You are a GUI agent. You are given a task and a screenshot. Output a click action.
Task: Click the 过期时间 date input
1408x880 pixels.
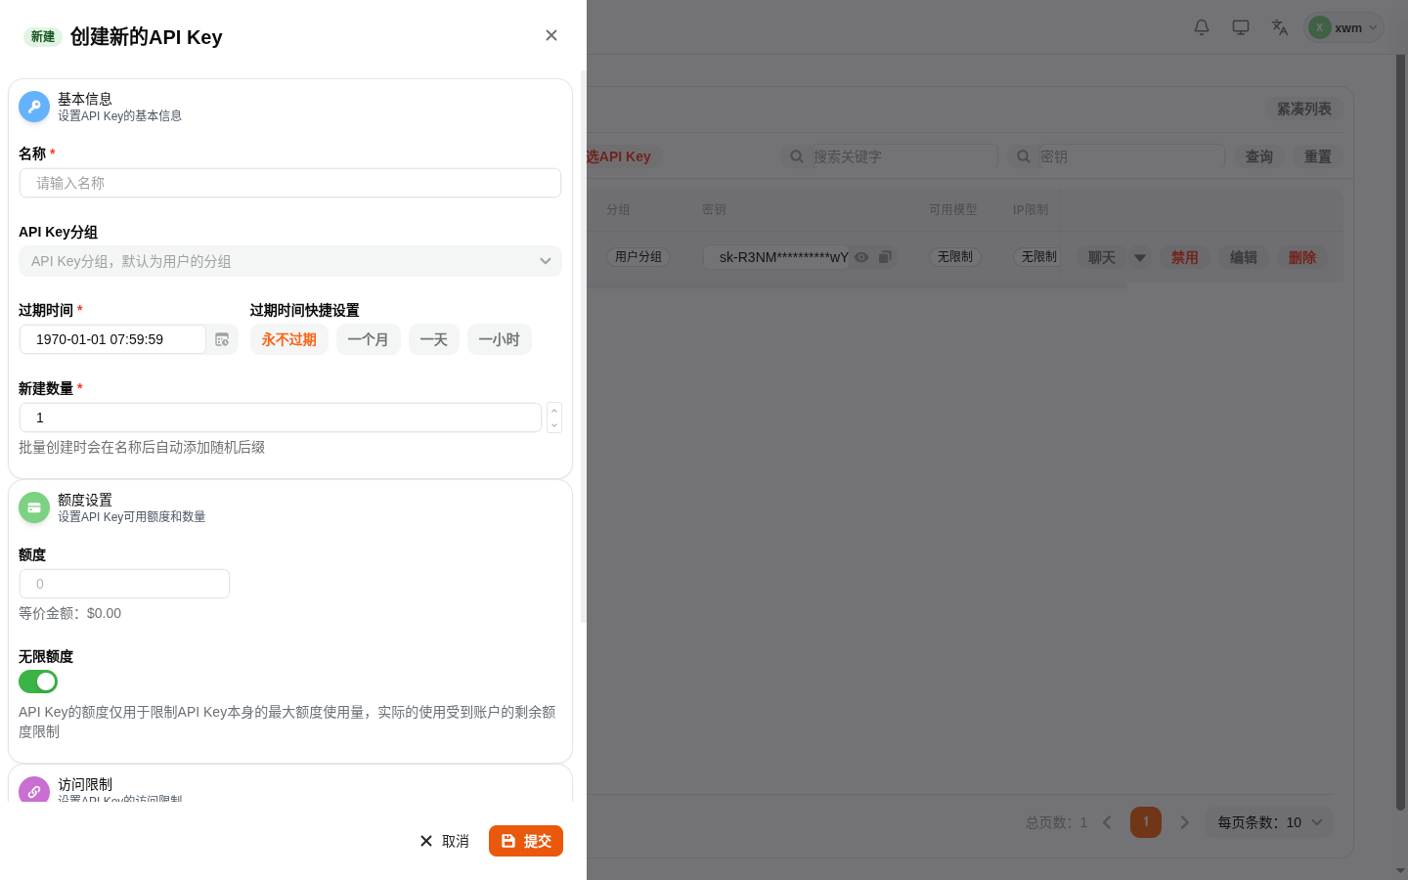tap(112, 339)
